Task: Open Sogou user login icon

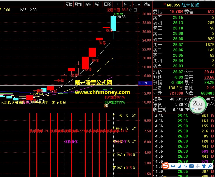Action: tap(198, 166)
